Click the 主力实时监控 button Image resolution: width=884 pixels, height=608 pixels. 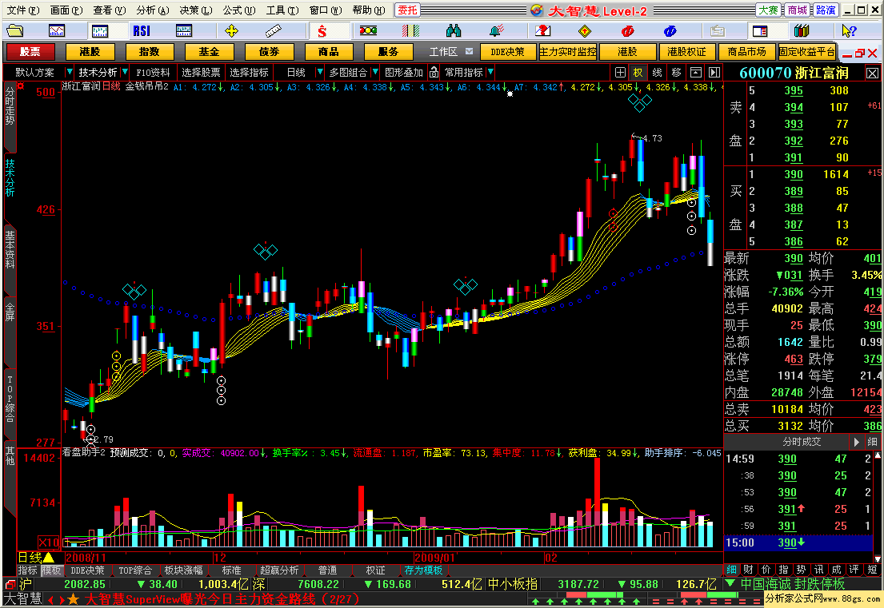tap(568, 52)
